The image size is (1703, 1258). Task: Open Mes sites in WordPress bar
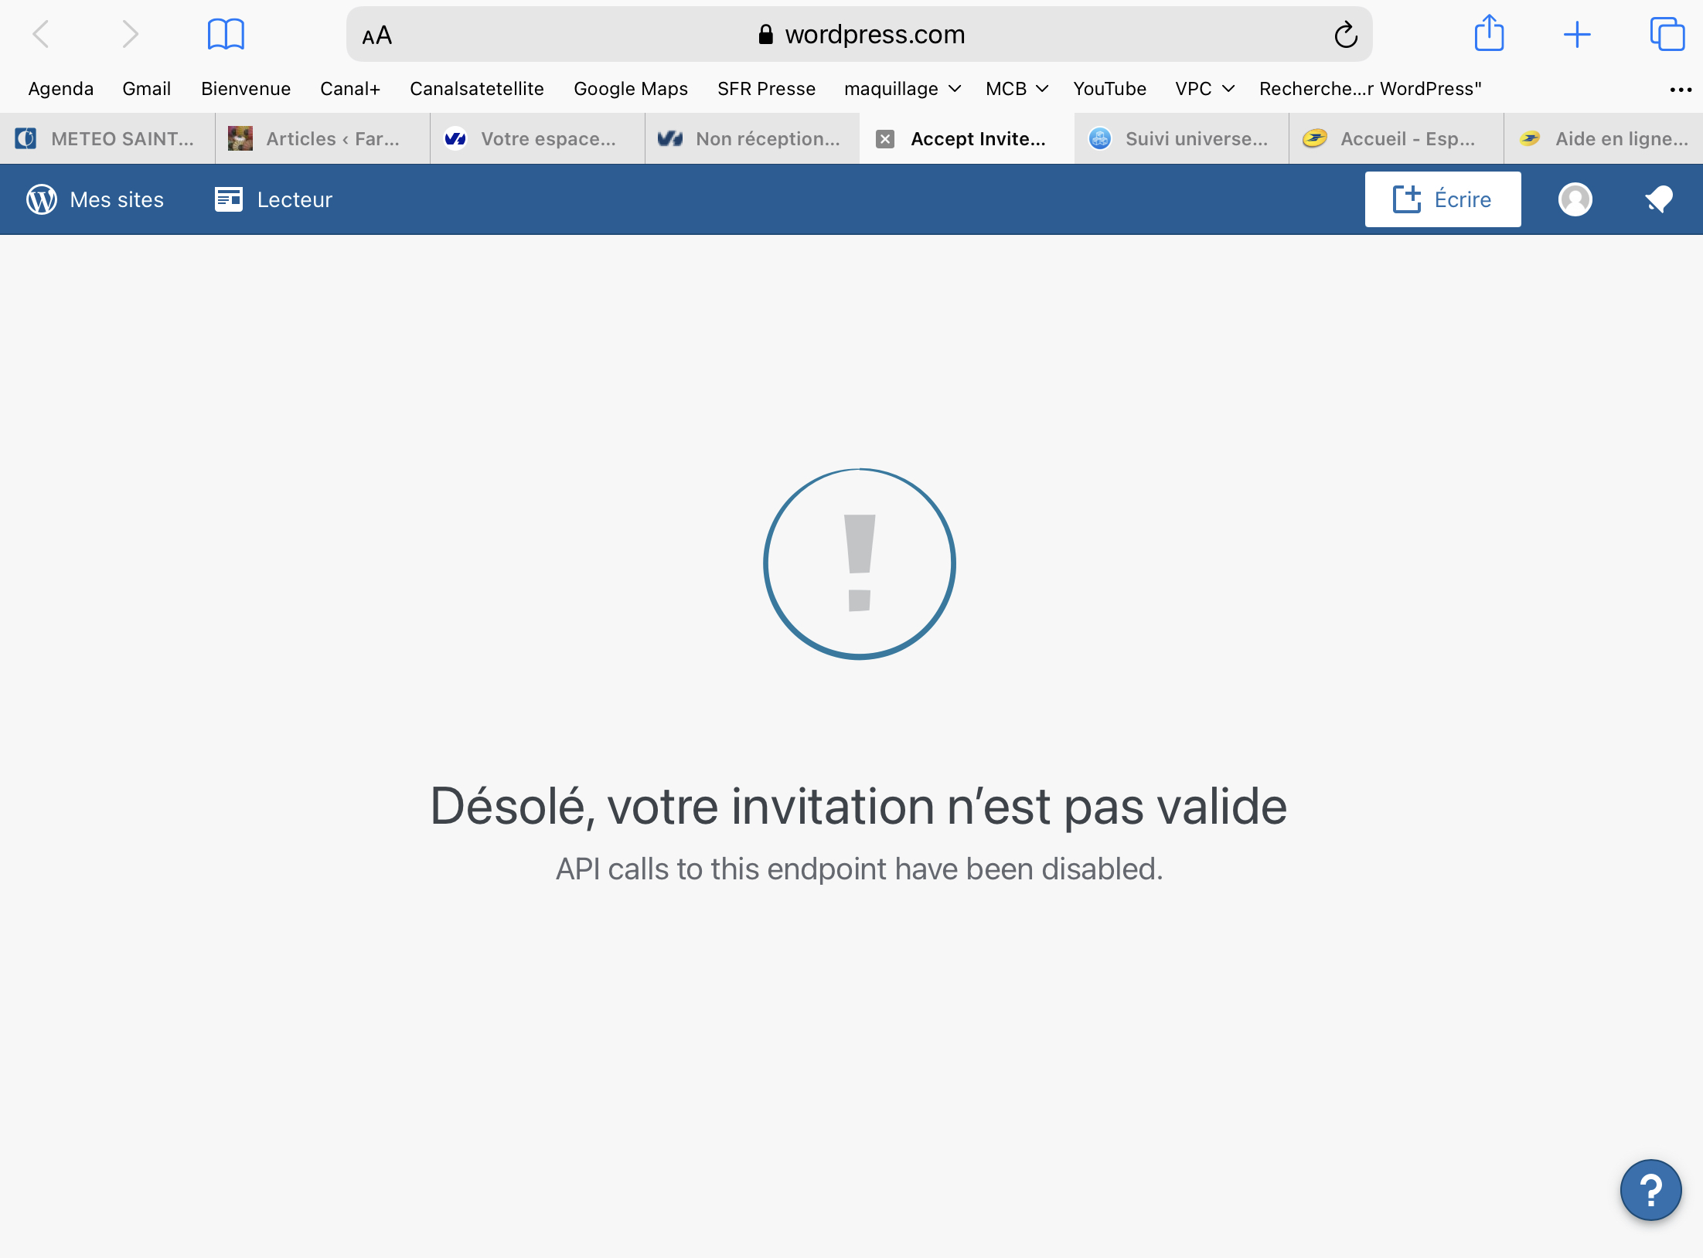95,199
